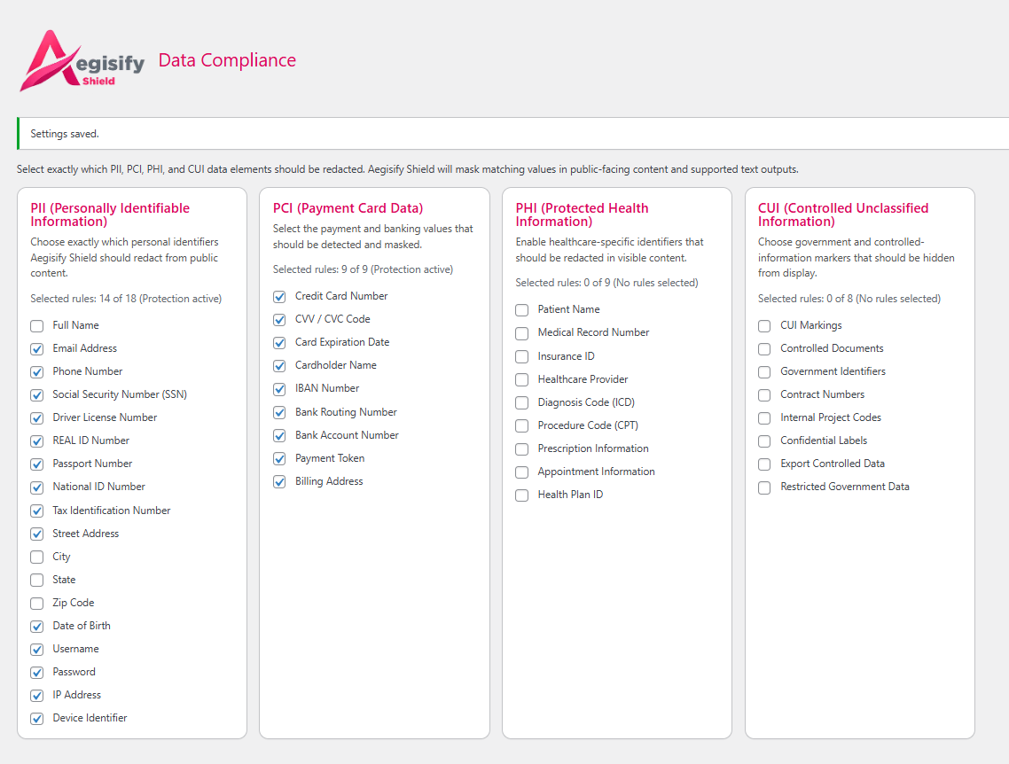The image size is (1009, 764).
Task: Check the Medical Record Number box
Action: tap(522, 333)
